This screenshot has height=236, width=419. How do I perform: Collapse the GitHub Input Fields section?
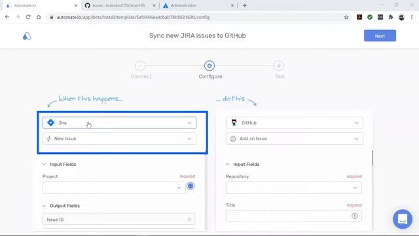(227, 165)
